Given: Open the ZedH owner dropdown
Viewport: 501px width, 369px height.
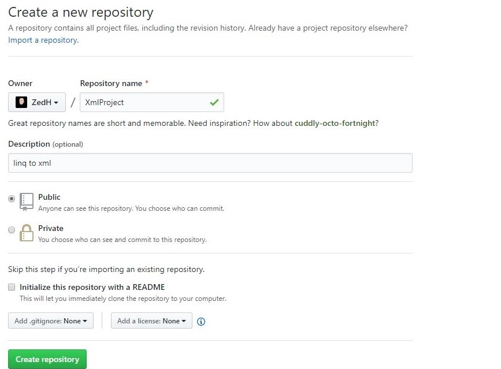Looking at the screenshot, I should [x=37, y=102].
